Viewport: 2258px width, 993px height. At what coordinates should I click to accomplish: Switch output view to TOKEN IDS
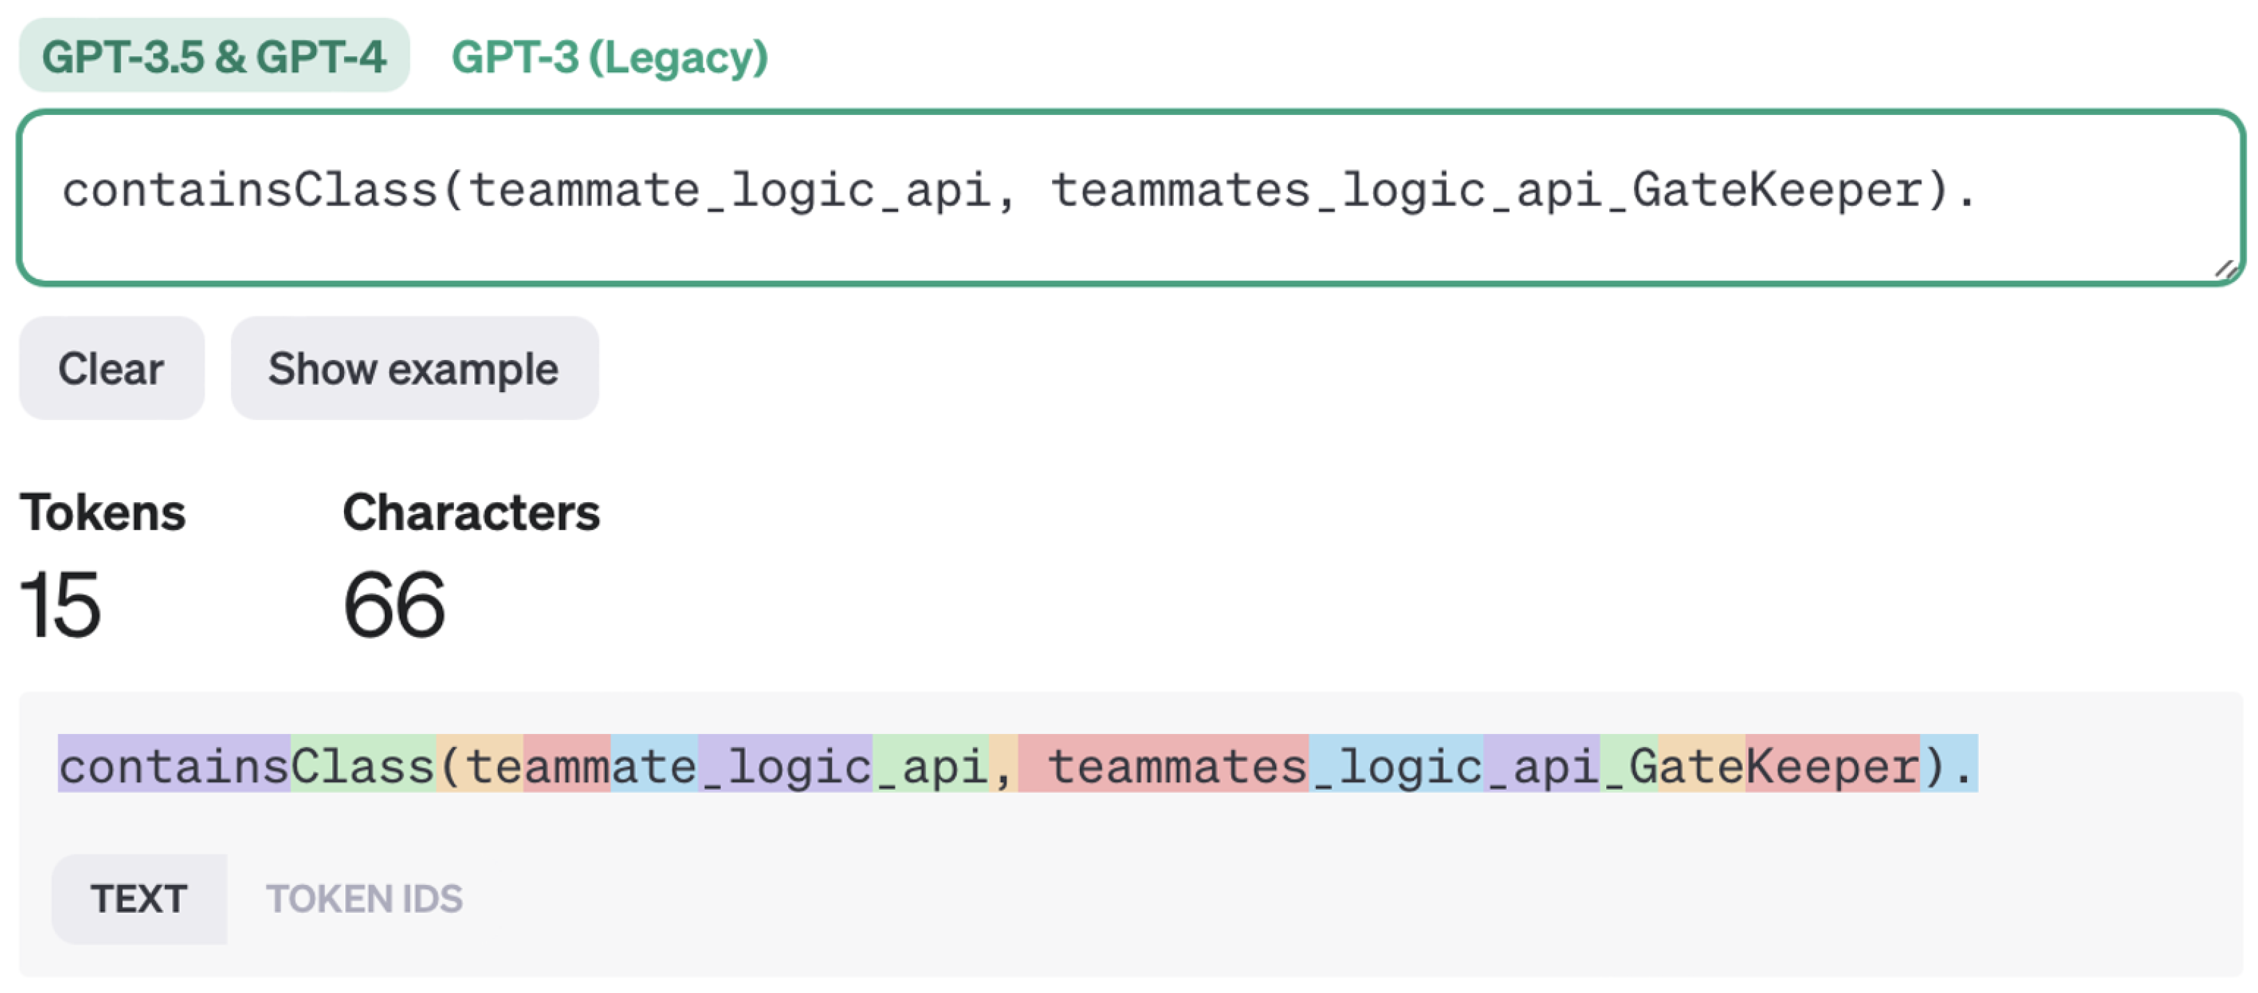[x=363, y=898]
